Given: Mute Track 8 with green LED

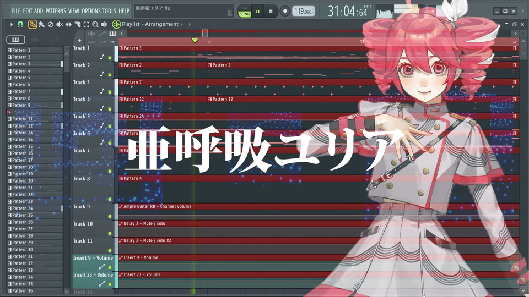Looking at the screenshot, I should click(110, 199).
